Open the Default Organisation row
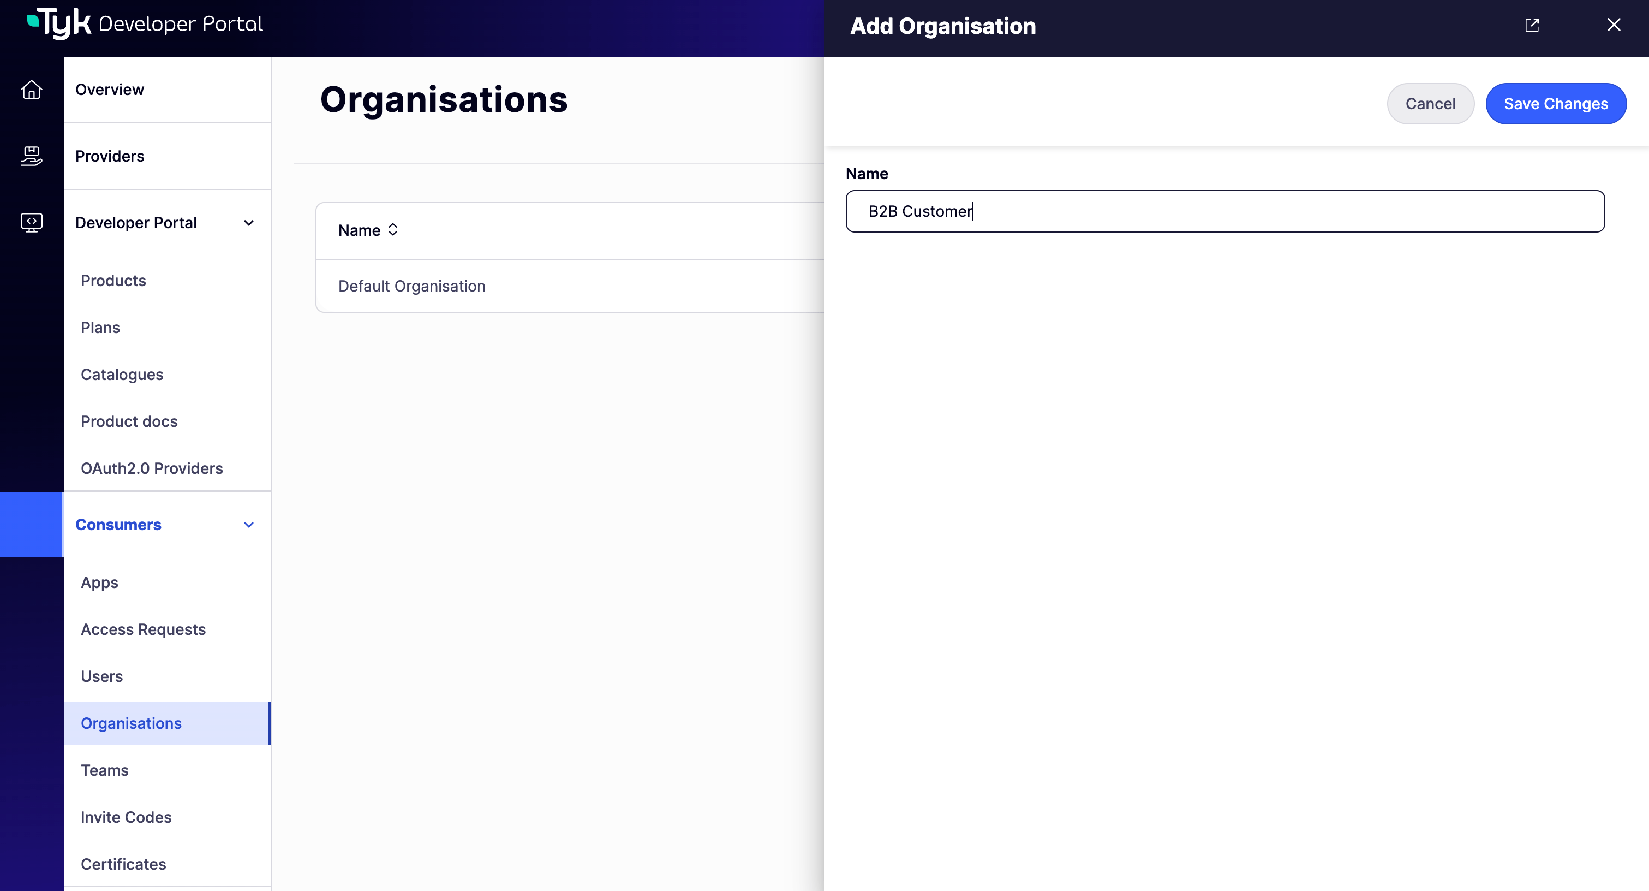 (x=570, y=286)
